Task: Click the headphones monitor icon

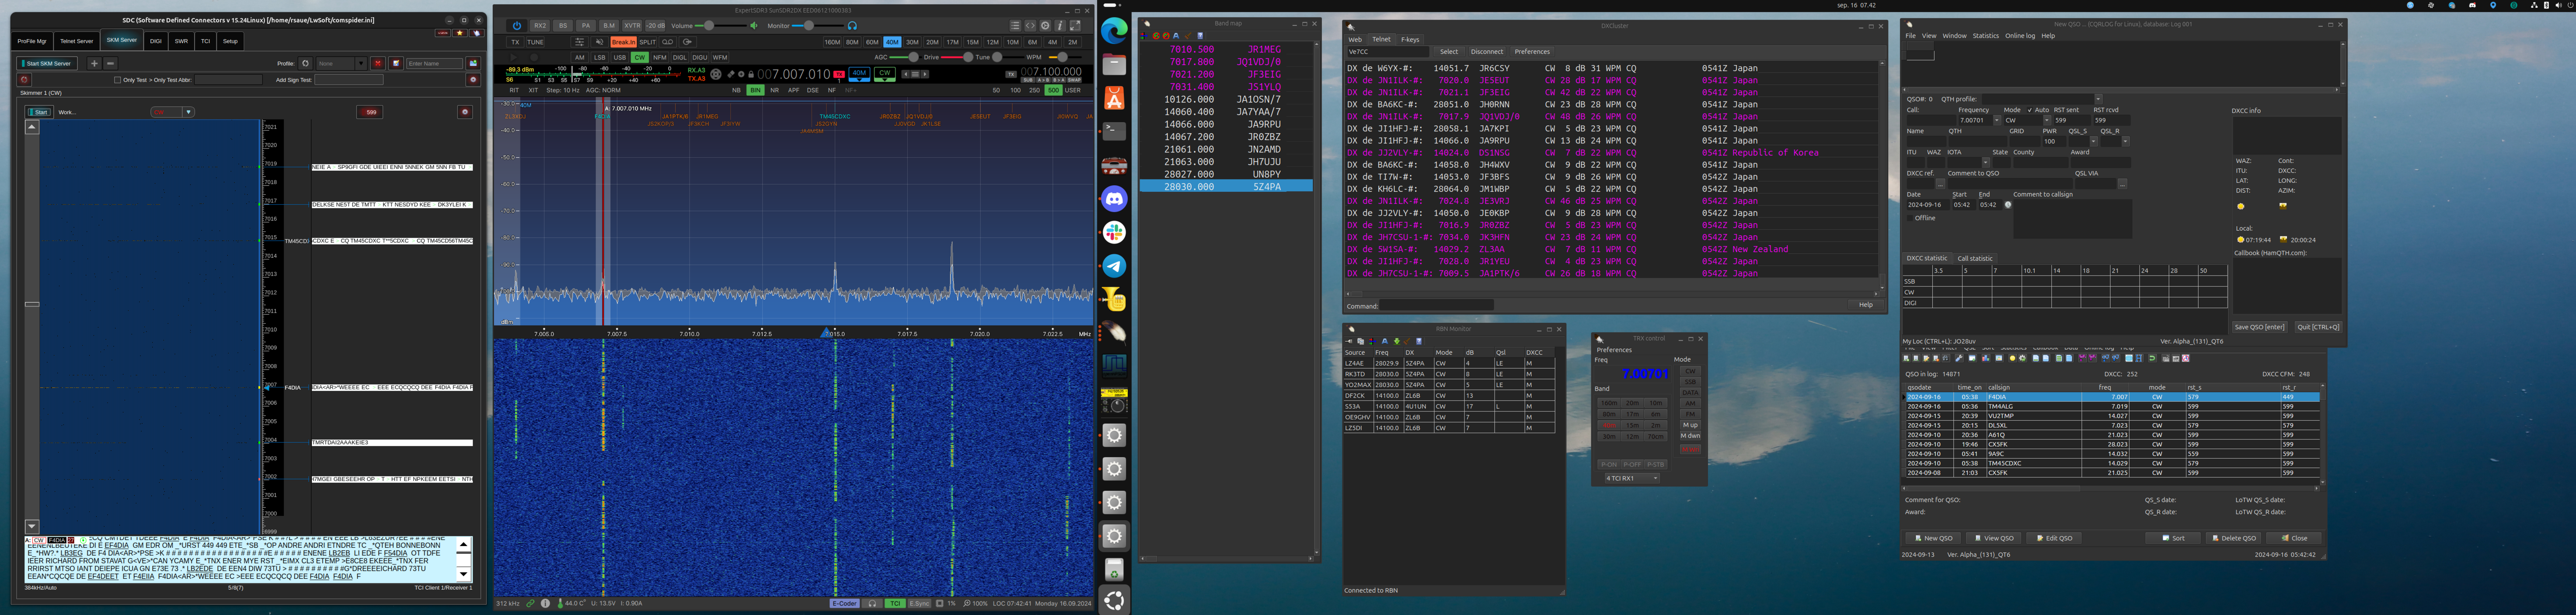Action: [852, 26]
